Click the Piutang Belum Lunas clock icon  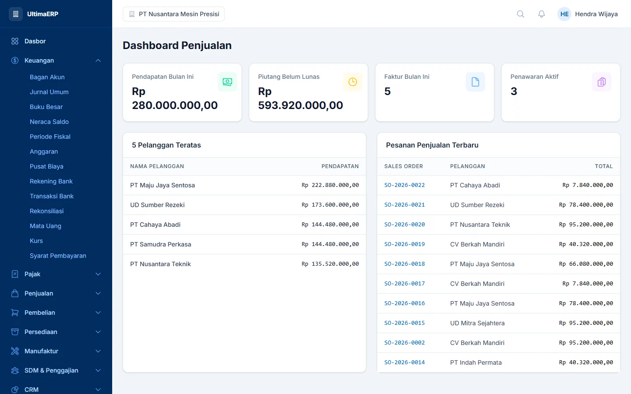[353, 82]
